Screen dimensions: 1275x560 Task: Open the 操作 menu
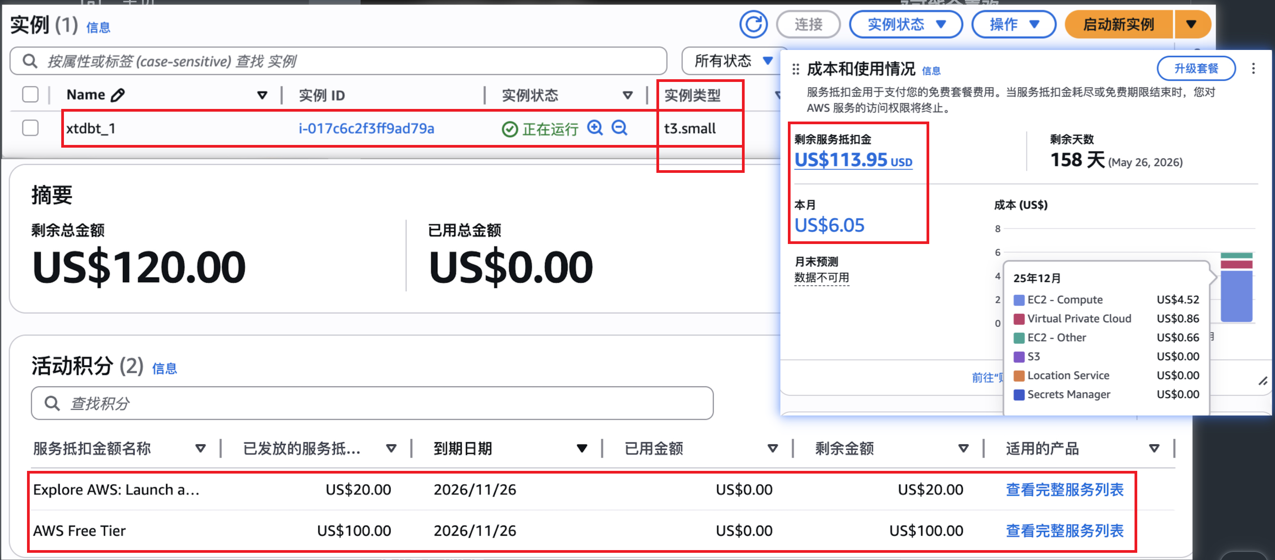tap(1013, 24)
